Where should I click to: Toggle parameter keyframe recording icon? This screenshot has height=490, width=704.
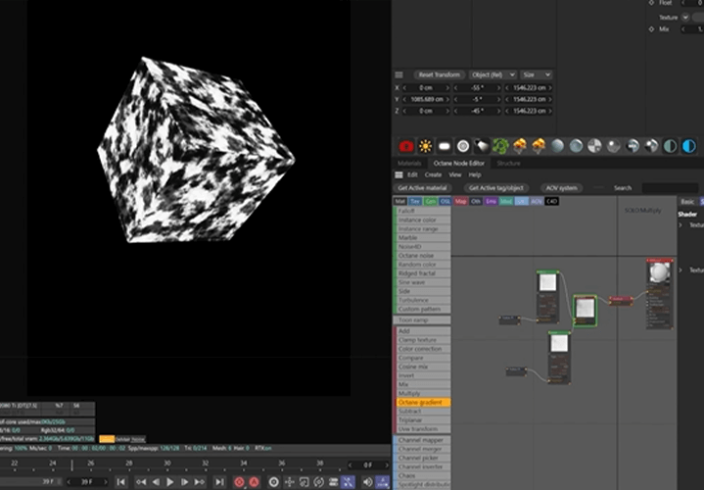(333, 482)
